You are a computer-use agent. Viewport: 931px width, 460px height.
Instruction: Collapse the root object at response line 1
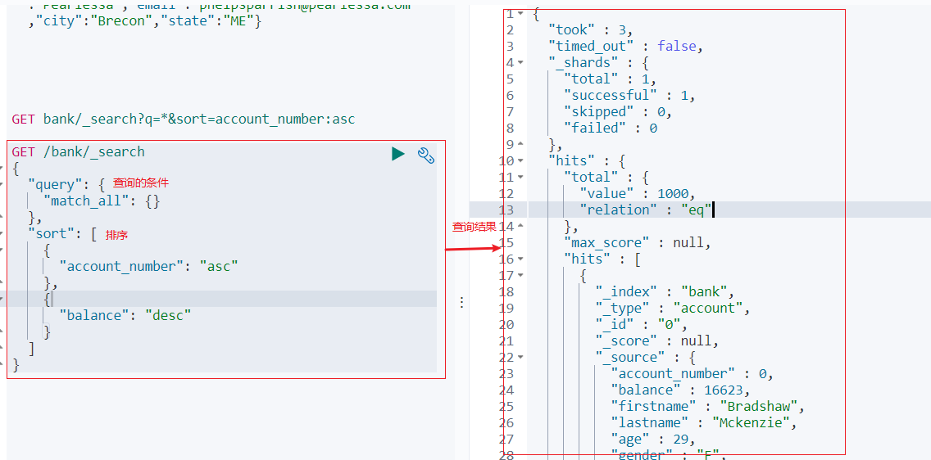tap(520, 13)
